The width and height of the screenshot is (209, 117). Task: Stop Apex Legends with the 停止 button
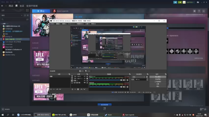(41, 11)
